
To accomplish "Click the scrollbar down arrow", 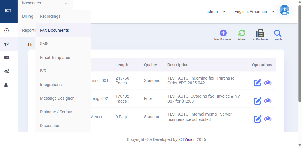I will (x=300, y=144).
